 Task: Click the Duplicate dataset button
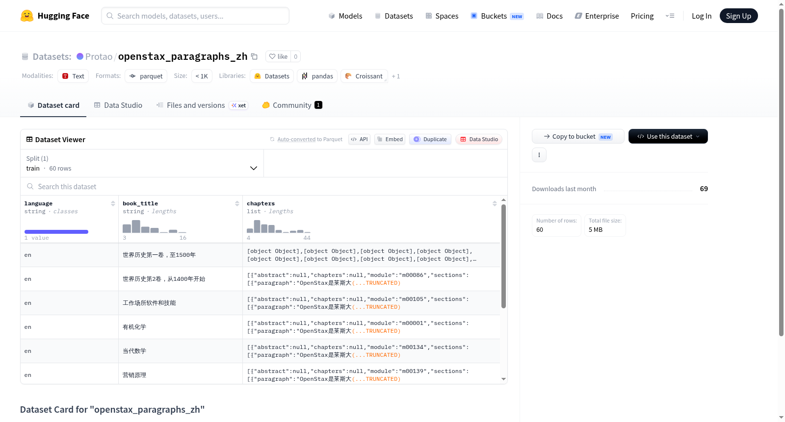click(430, 139)
